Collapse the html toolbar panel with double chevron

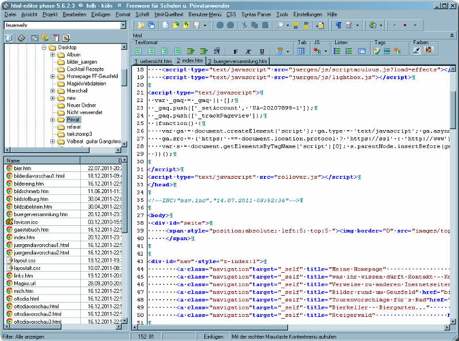pos(452,36)
